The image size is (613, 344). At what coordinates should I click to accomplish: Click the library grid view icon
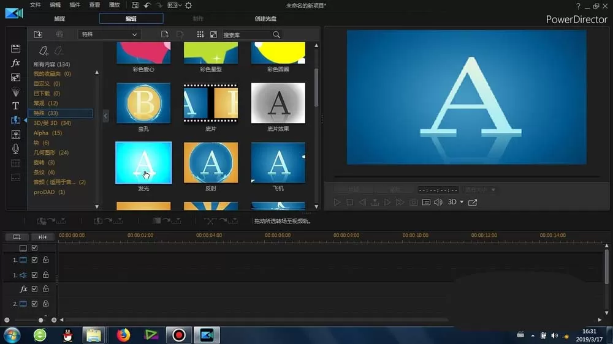pos(200,34)
